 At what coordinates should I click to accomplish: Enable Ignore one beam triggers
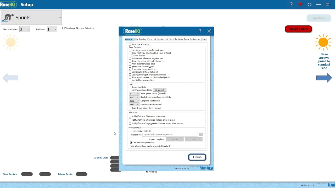[x=130, y=67]
